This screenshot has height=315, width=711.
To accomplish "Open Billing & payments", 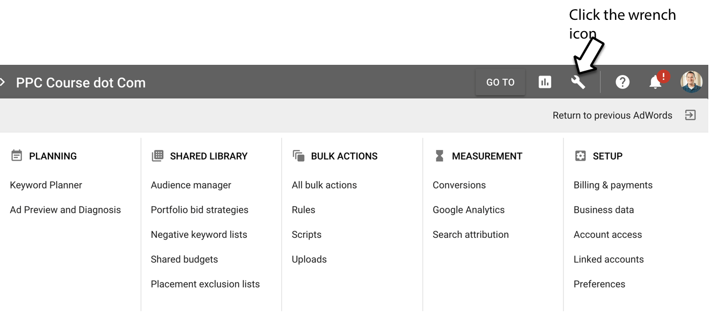I will [x=613, y=185].
